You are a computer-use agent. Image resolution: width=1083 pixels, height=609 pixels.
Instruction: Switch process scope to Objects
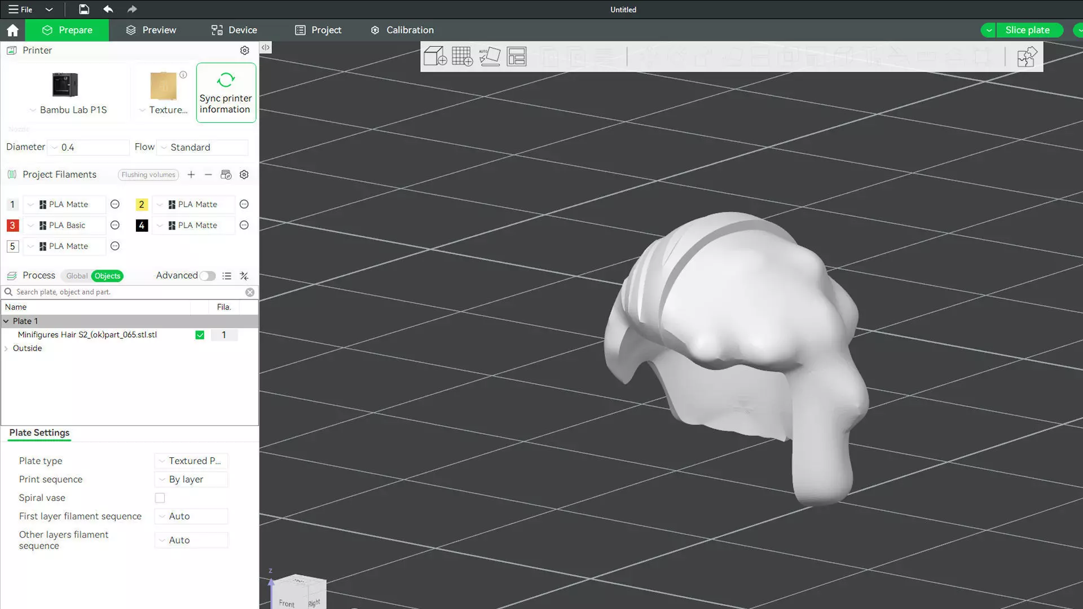point(107,276)
